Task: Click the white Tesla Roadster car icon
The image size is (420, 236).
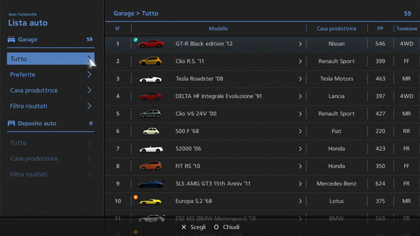Action: coord(151,79)
